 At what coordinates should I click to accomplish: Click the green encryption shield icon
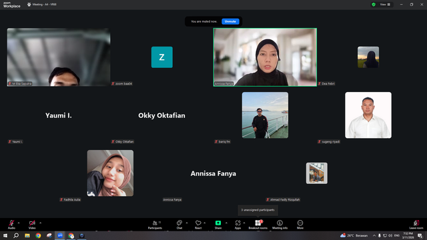point(374,5)
